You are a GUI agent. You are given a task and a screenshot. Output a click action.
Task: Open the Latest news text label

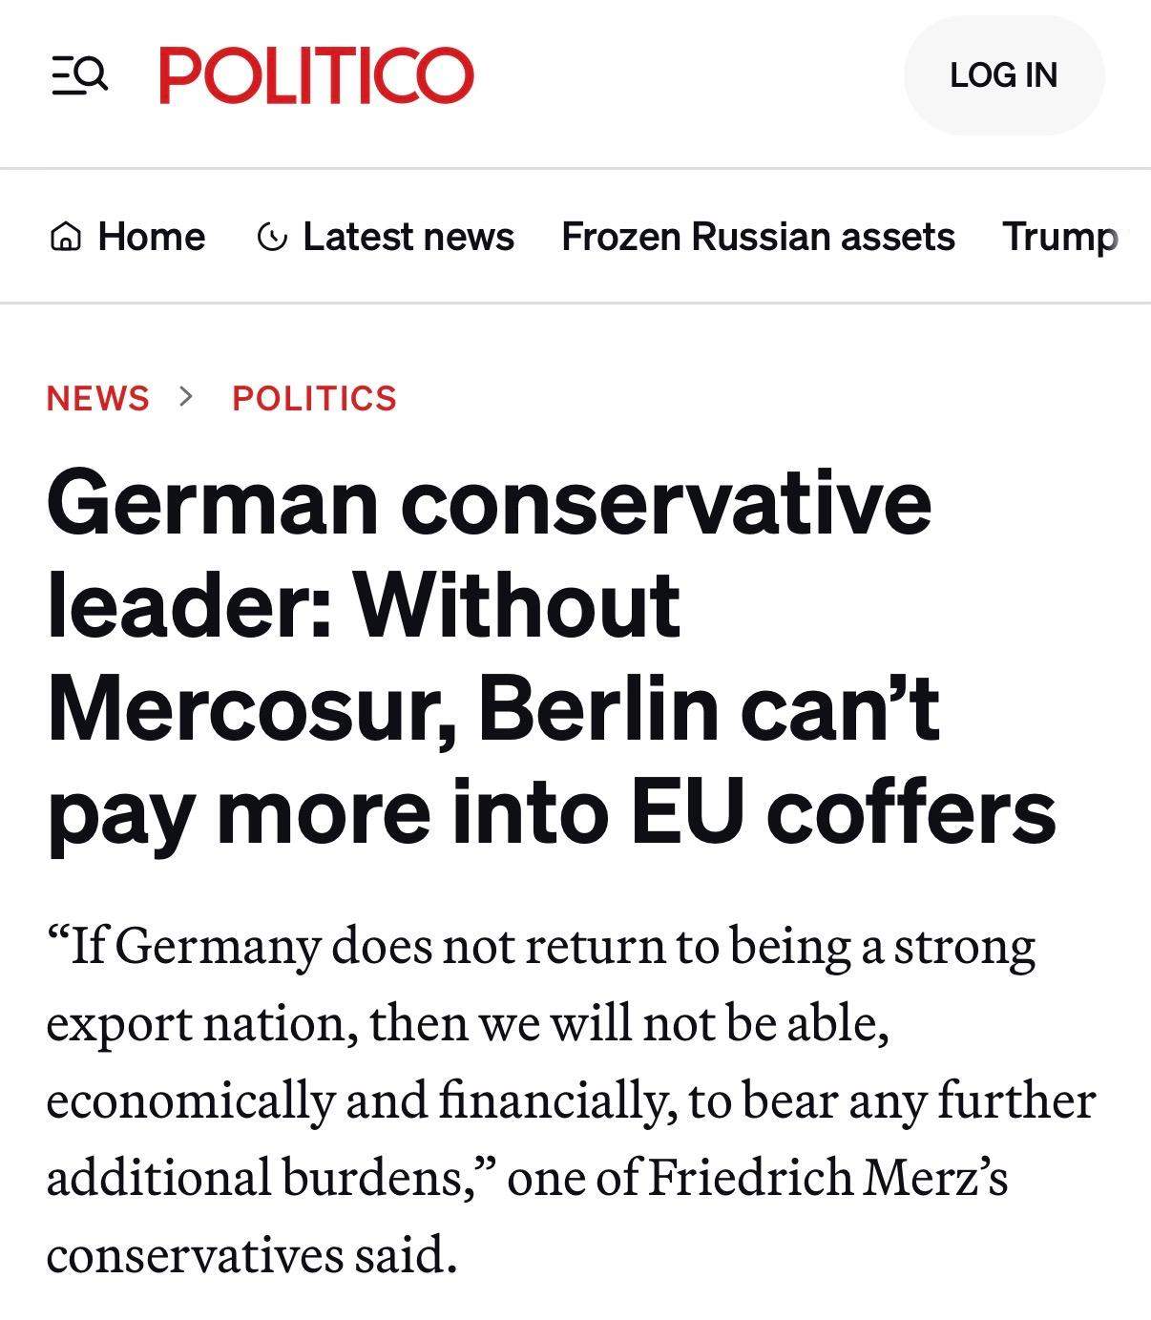(x=408, y=237)
